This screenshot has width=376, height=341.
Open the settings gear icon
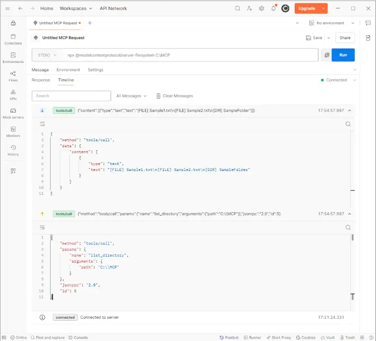[261, 8]
